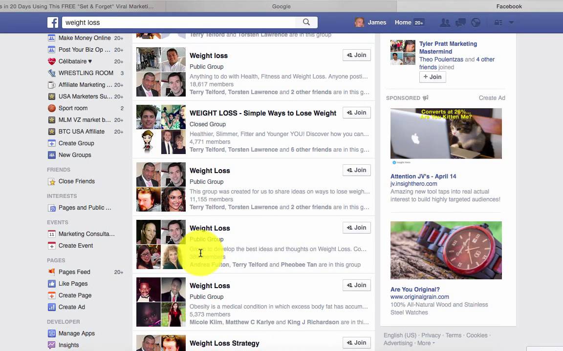Click the MLM VZ market star icon
This screenshot has width=563, height=351.
52,120
